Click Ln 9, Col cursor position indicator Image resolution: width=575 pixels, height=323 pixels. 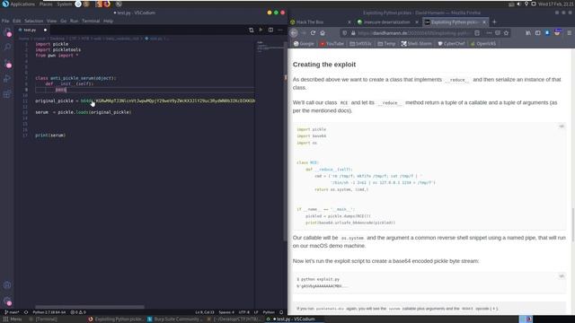pos(205,312)
